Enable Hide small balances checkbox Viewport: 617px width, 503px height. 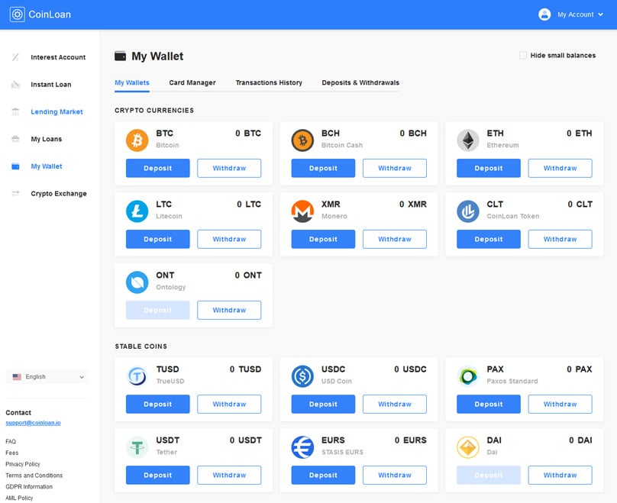click(x=523, y=56)
